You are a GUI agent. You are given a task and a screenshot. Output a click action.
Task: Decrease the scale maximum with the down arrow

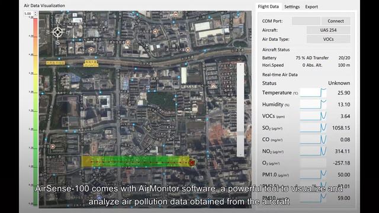(36, 15)
